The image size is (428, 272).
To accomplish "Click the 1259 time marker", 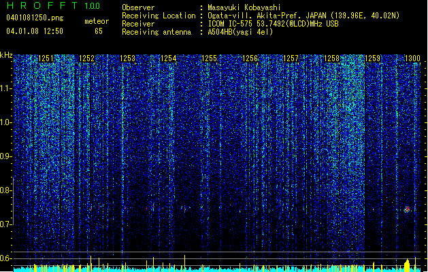I will pyautogui.click(x=372, y=58).
